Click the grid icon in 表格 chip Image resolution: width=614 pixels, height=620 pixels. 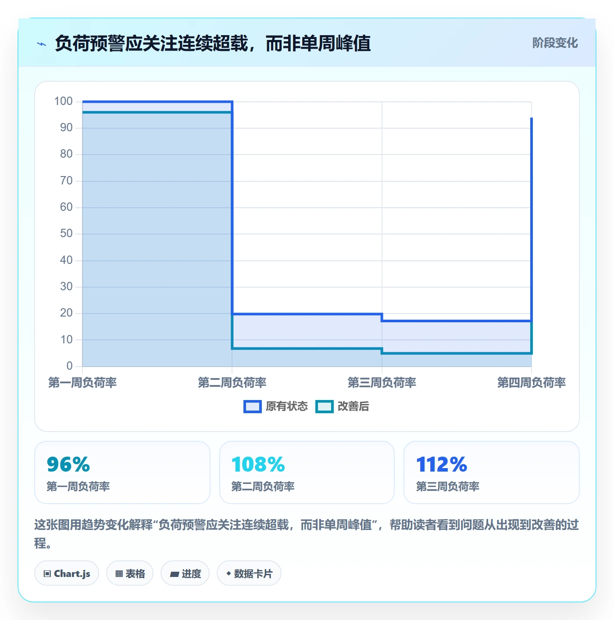point(119,574)
